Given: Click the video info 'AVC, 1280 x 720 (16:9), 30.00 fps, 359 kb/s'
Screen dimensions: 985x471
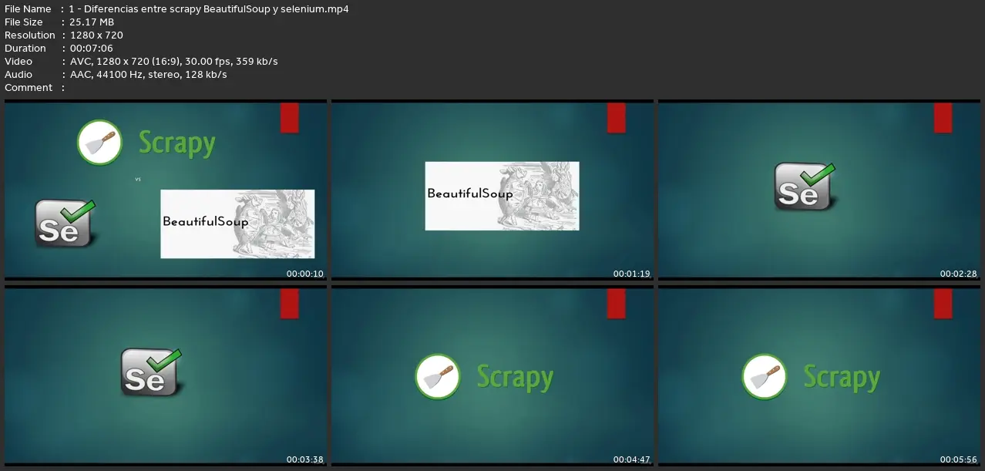Looking at the screenshot, I should point(173,62).
